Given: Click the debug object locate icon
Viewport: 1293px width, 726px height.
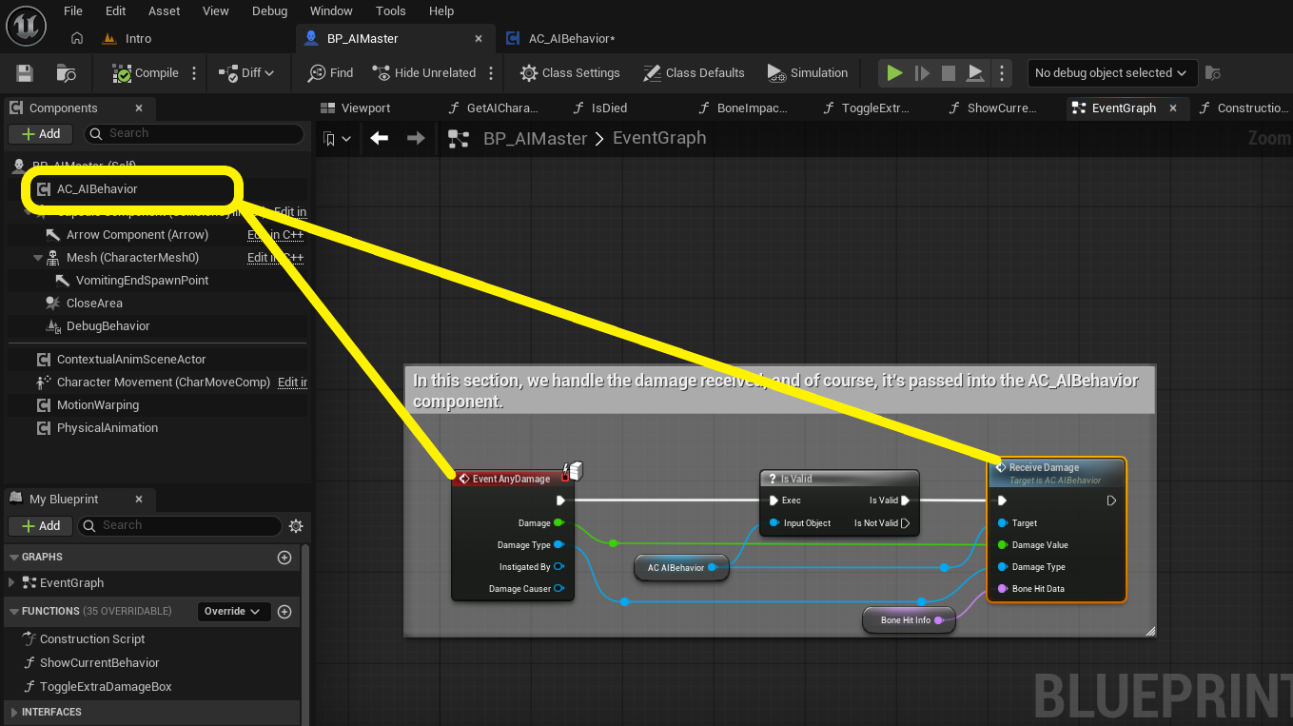Looking at the screenshot, I should [1213, 73].
